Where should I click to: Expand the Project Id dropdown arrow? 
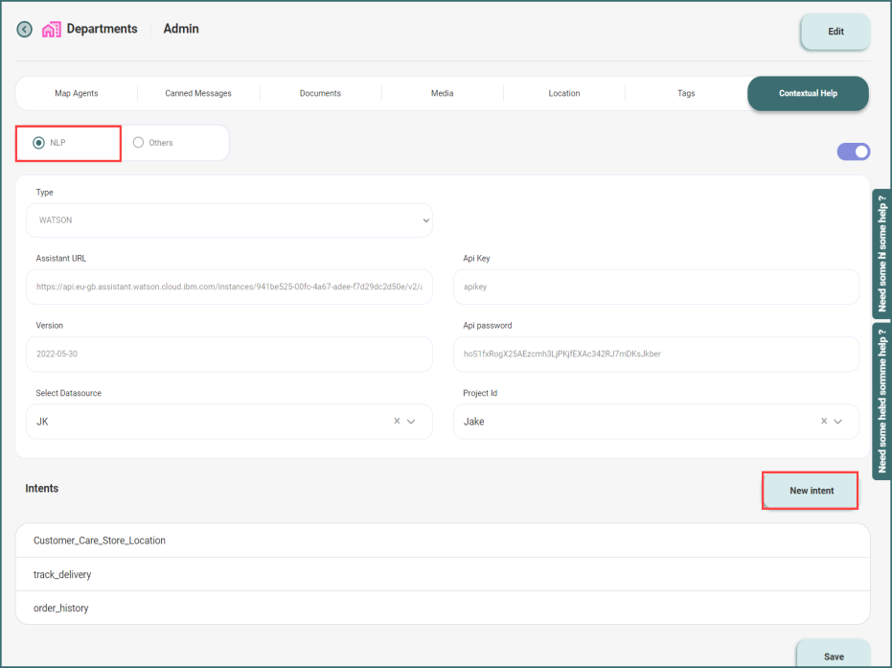coord(839,422)
